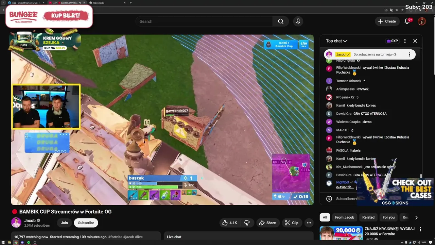
Task: Click Wioletta Czapka chat author
Action: coord(348,122)
